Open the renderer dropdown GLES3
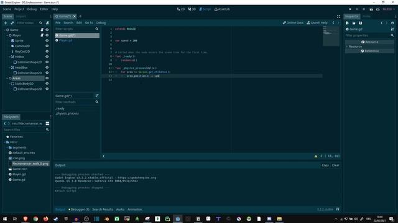This screenshot has width=398, height=223. pyautogui.click(x=389, y=9)
